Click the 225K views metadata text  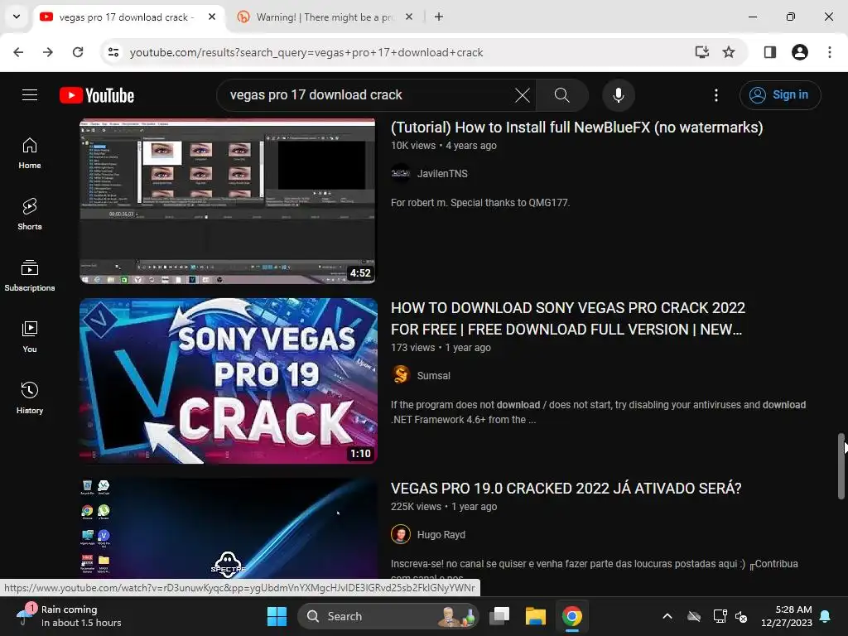[x=416, y=507]
